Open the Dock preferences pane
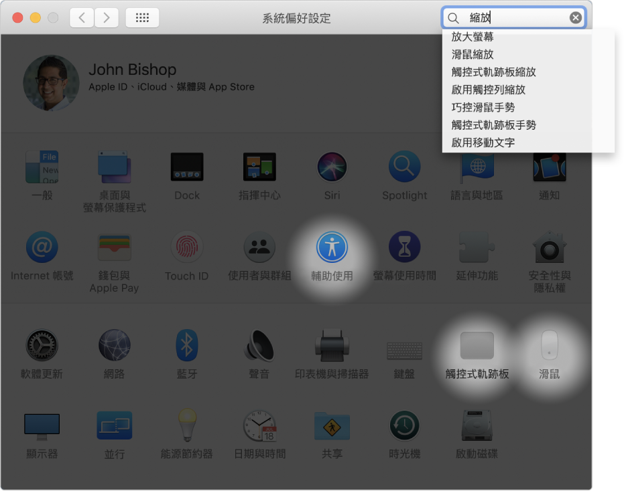 (x=187, y=167)
